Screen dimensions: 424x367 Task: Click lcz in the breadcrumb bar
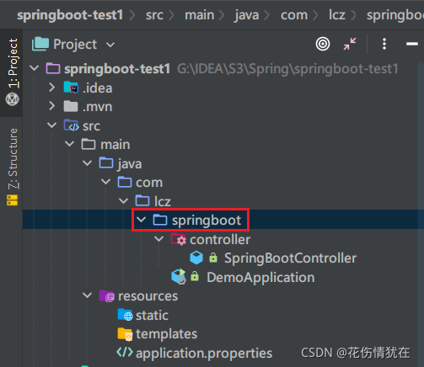pyautogui.click(x=337, y=15)
